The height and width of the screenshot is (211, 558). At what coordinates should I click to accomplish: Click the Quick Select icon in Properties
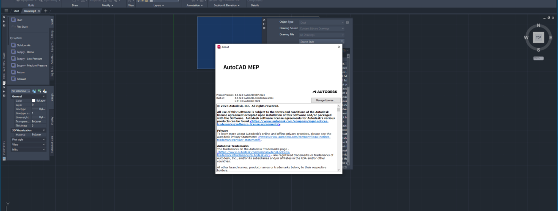44,91
